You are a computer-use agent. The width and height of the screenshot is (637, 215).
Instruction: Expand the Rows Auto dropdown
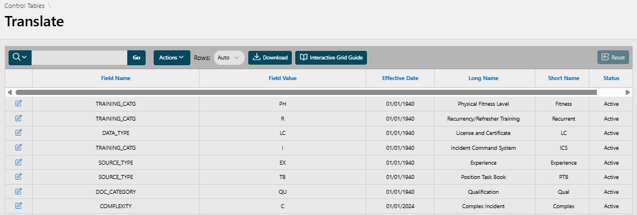[229, 58]
